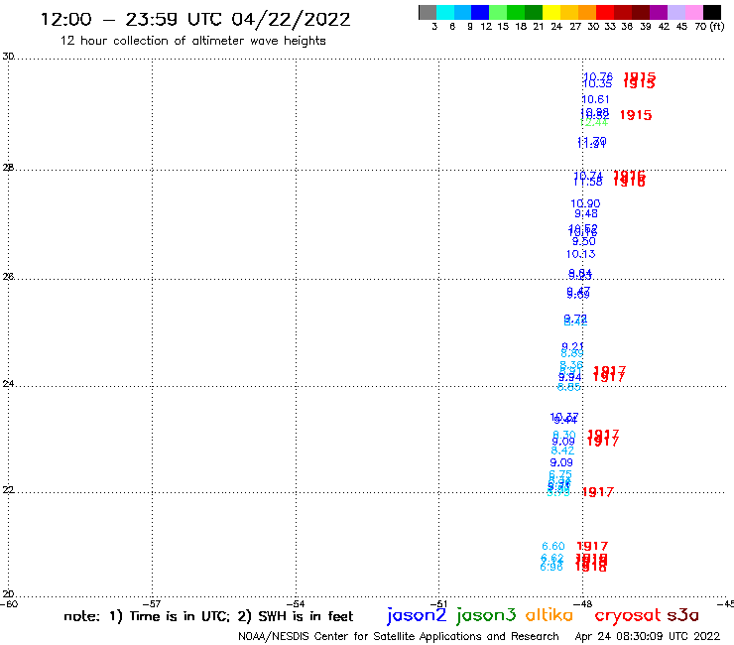The height and width of the screenshot is (645, 734).
Task: Select the jason3 satellite label
Action: tap(486, 615)
